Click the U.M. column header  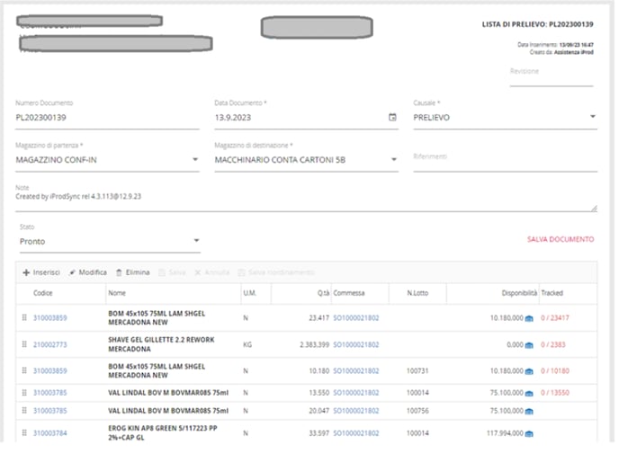[249, 293]
